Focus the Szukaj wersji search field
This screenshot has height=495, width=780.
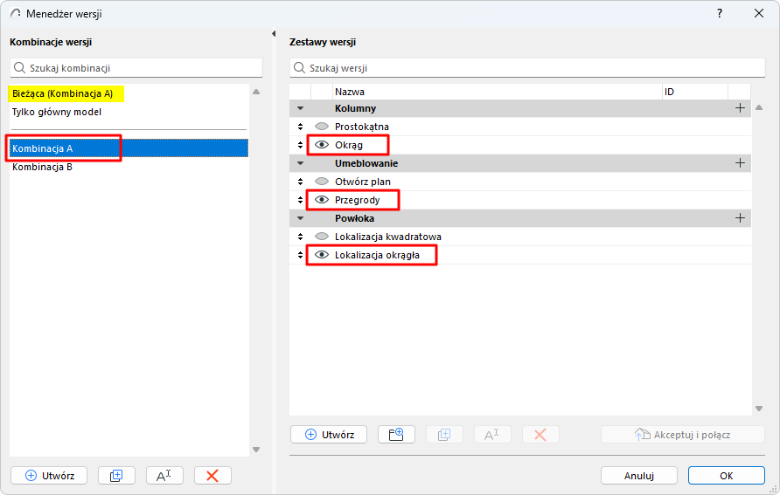click(527, 68)
